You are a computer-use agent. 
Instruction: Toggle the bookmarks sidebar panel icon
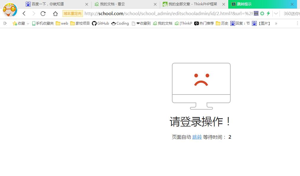(5, 23)
